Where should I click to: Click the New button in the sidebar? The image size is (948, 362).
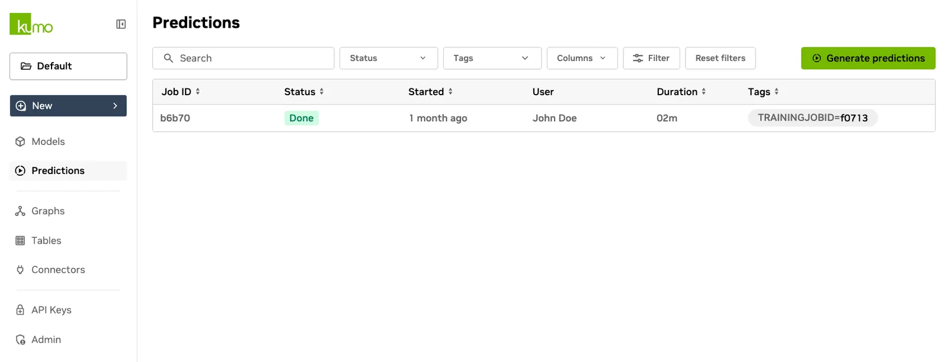pyautogui.click(x=68, y=106)
